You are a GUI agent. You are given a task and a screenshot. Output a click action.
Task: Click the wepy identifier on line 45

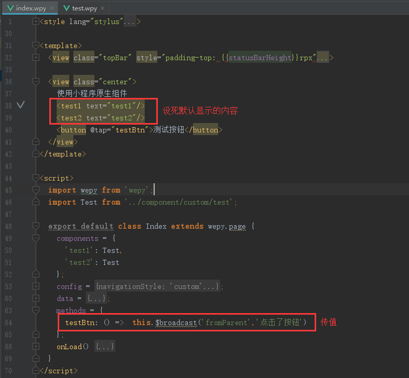[89, 190]
